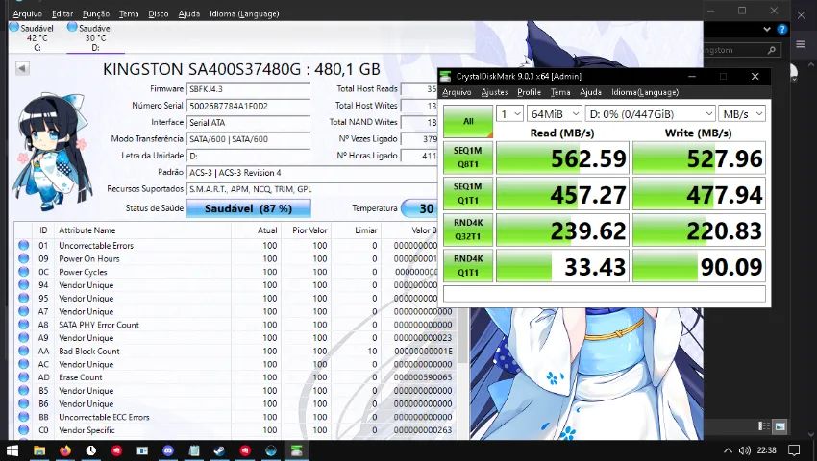Open the Windows Start menu

[12, 450]
